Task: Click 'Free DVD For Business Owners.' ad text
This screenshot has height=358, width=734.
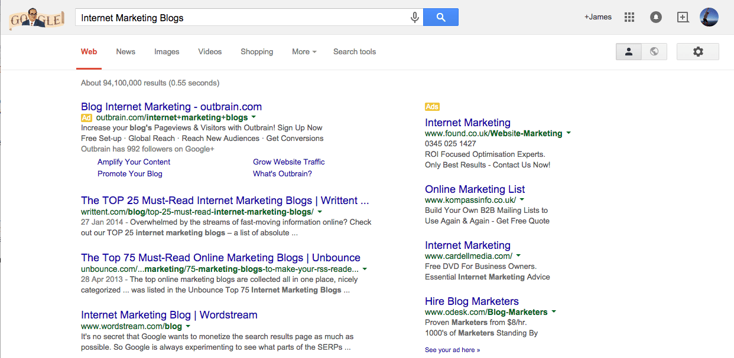Action: pos(480,267)
